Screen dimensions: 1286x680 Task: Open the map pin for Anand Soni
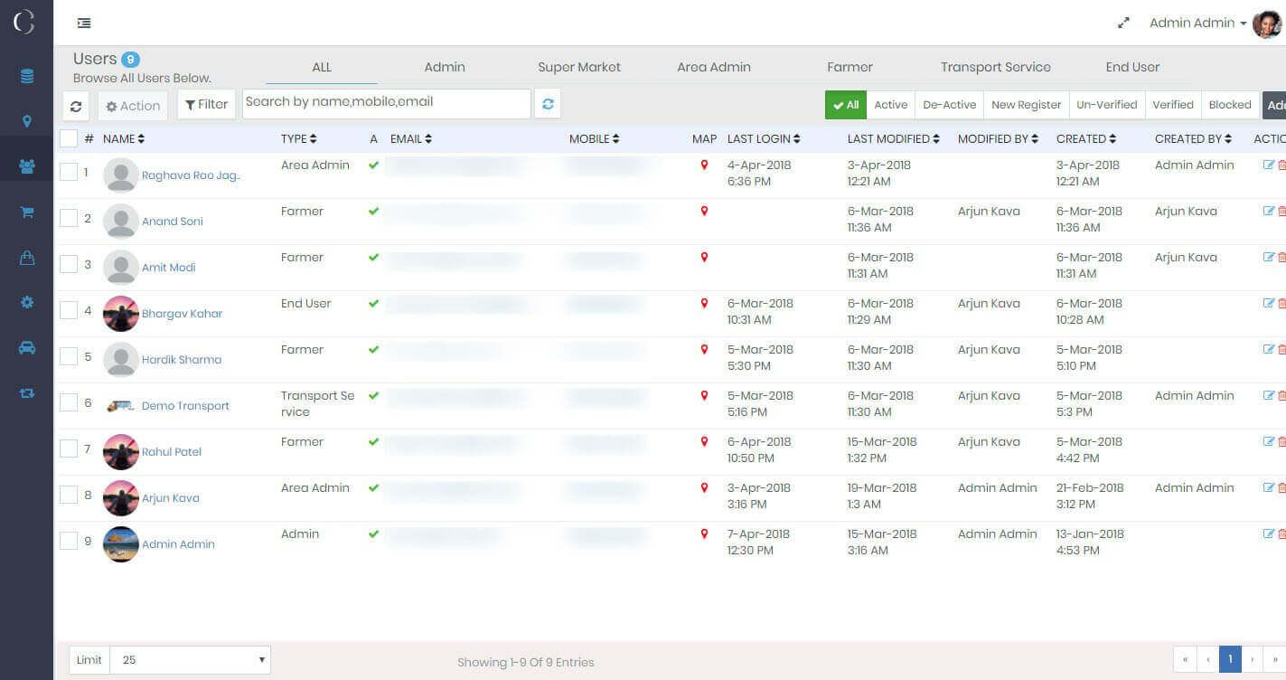coord(704,212)
